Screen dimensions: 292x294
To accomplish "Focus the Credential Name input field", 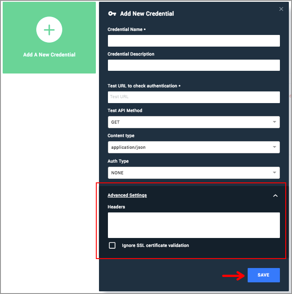I will (194, 41).
